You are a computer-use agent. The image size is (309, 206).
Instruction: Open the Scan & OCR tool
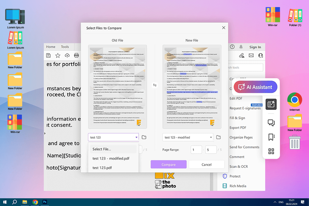pyautogui.click(x=239, y=167)
